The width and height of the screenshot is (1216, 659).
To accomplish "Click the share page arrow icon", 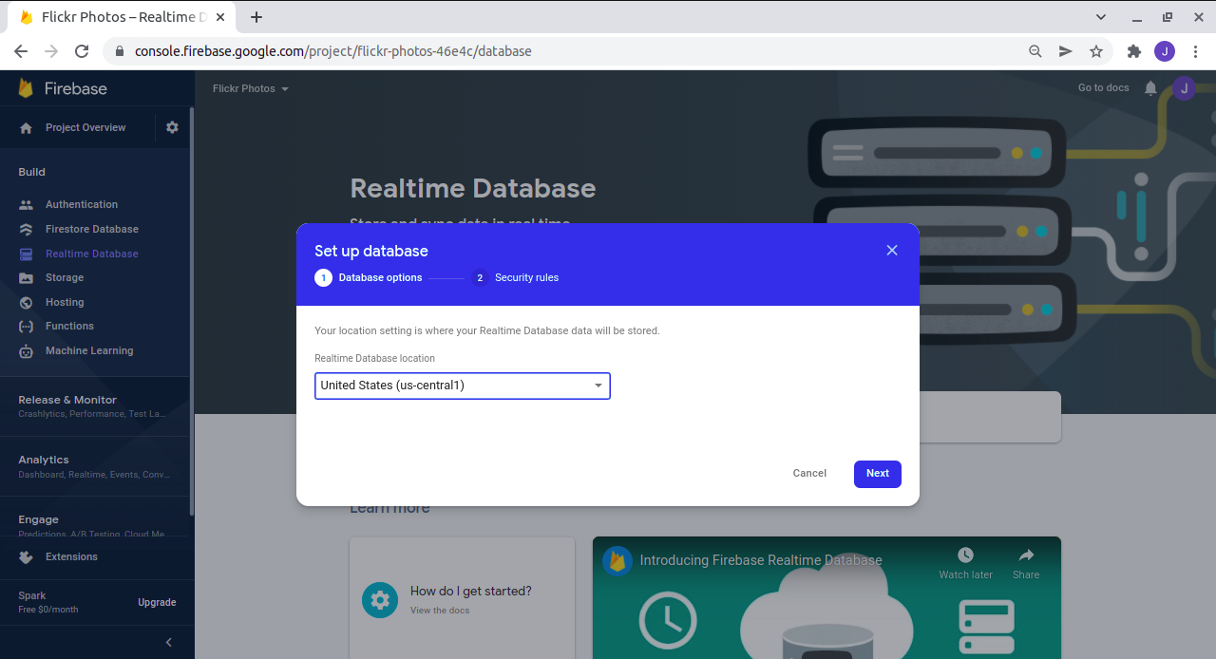I will click(1066, 51).
